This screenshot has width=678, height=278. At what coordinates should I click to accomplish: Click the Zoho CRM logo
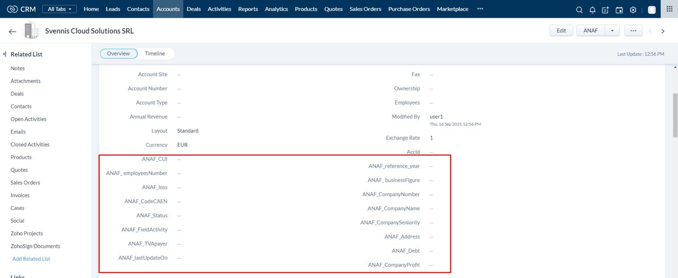coord(22,9)
